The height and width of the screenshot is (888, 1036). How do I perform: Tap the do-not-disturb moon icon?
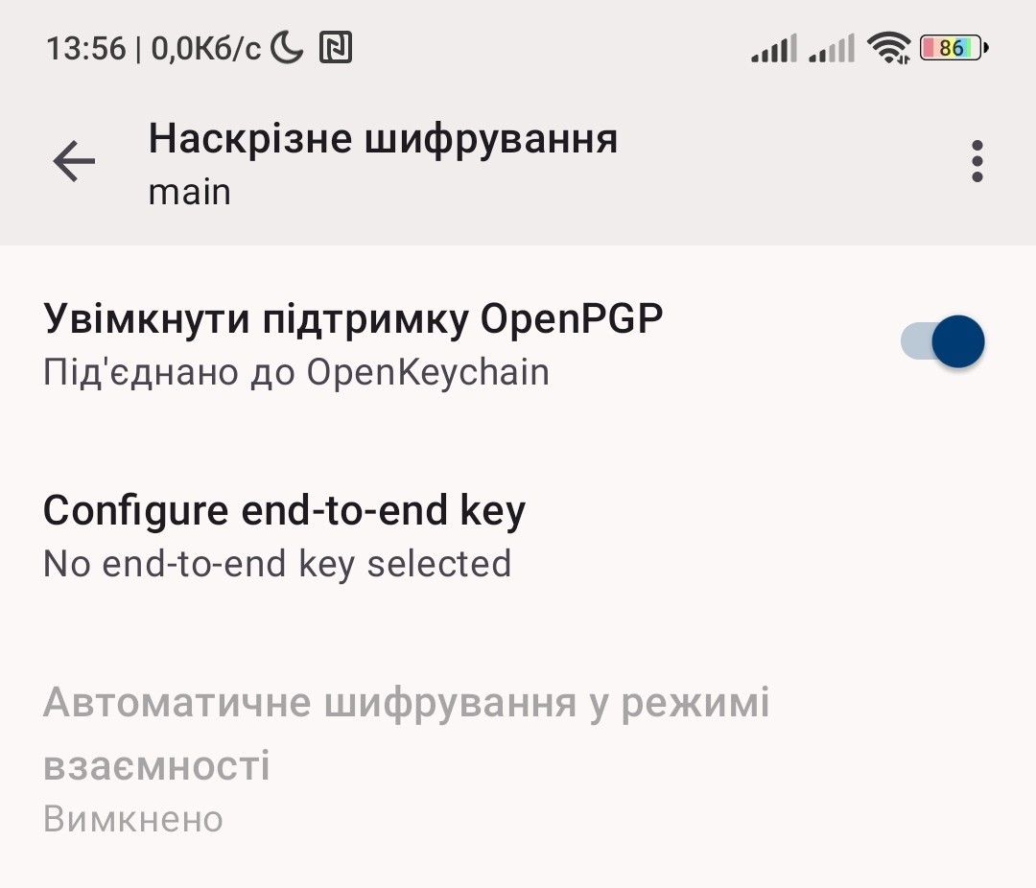tap(288, 48)
